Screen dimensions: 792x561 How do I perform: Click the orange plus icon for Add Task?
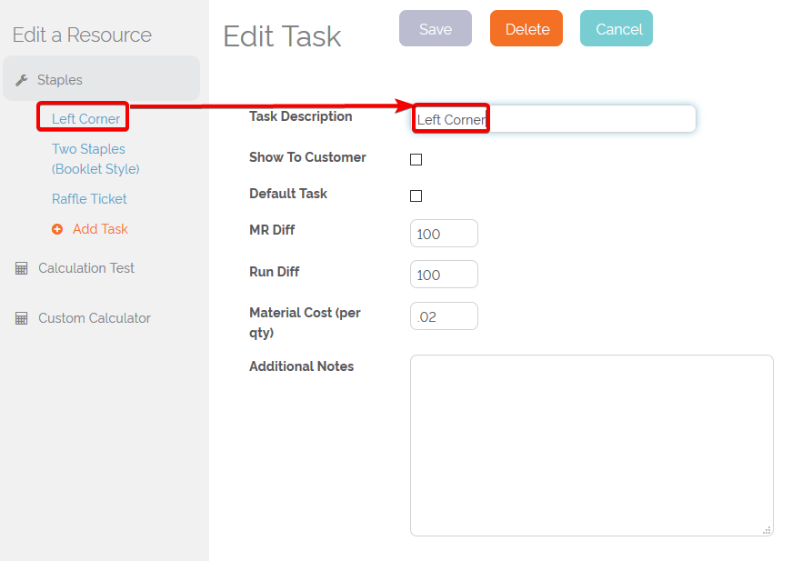tap(57, 229)
